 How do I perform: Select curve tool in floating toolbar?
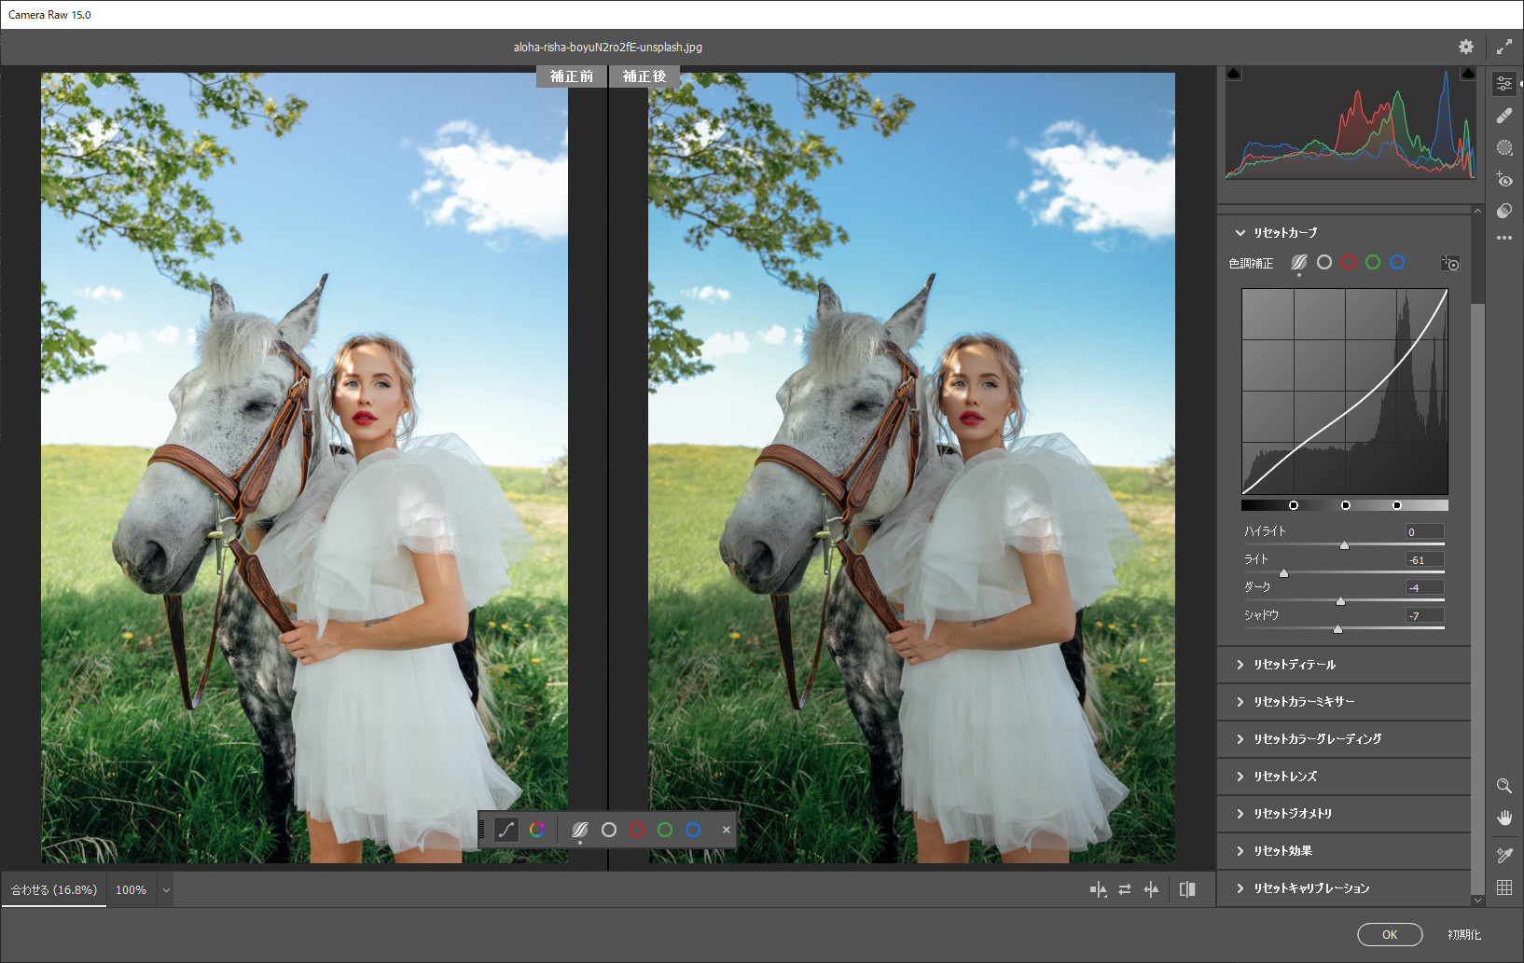pos(506,830)
